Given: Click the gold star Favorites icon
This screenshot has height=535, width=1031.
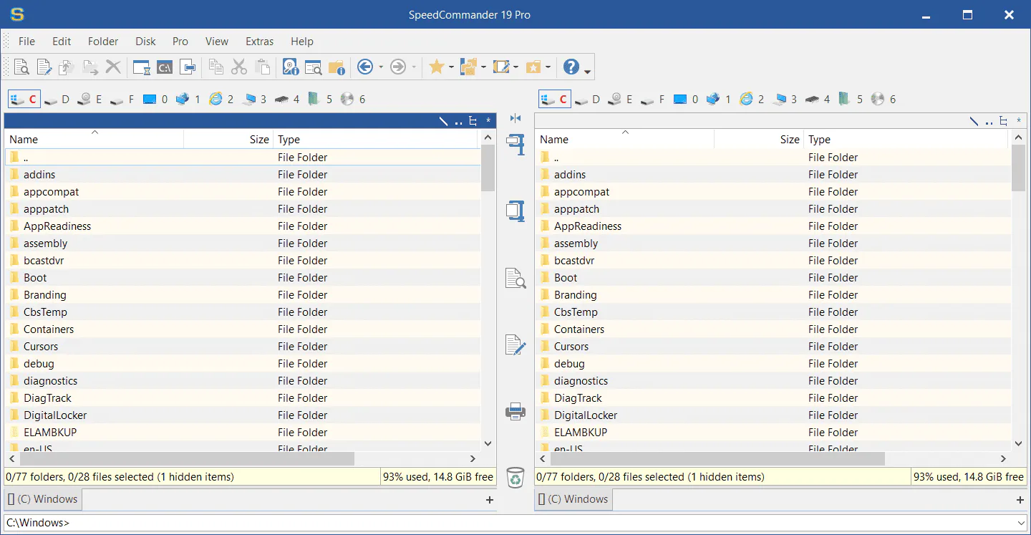Looking at the screenshot, I should [x=437, y=67].
